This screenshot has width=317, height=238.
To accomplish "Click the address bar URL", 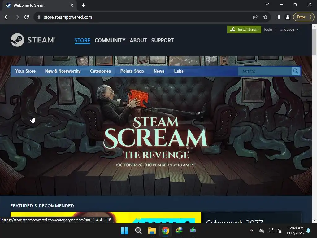I will 68,17.
